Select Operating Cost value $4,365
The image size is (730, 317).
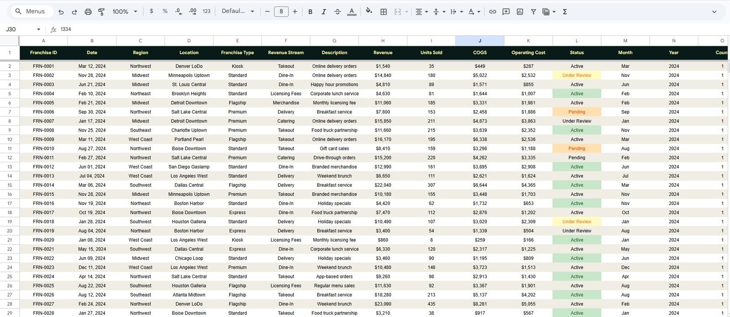pos(528,185)
